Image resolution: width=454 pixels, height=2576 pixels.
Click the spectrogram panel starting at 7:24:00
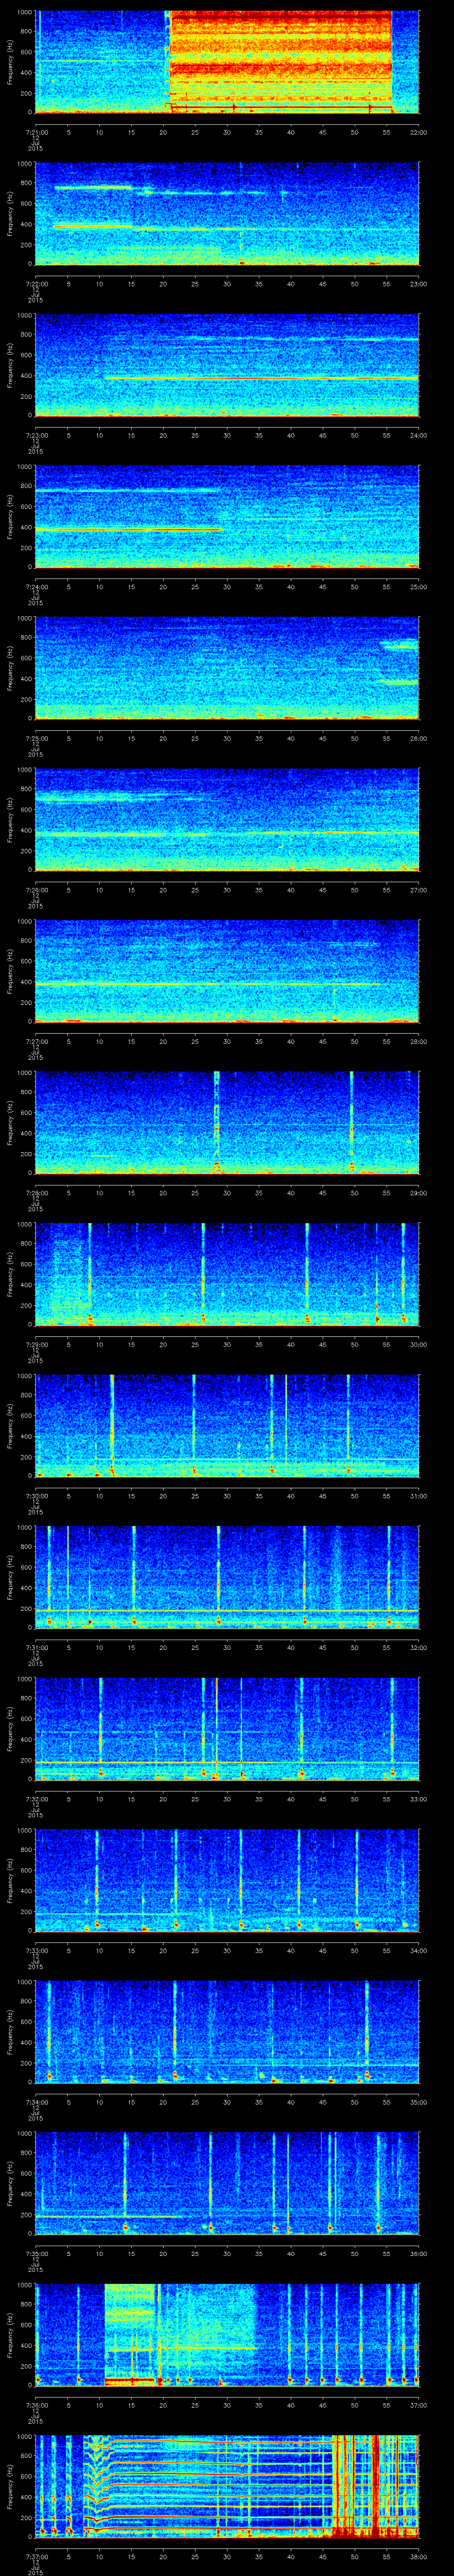227,517
